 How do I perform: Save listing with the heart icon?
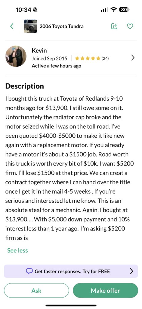tap(130, 26)
